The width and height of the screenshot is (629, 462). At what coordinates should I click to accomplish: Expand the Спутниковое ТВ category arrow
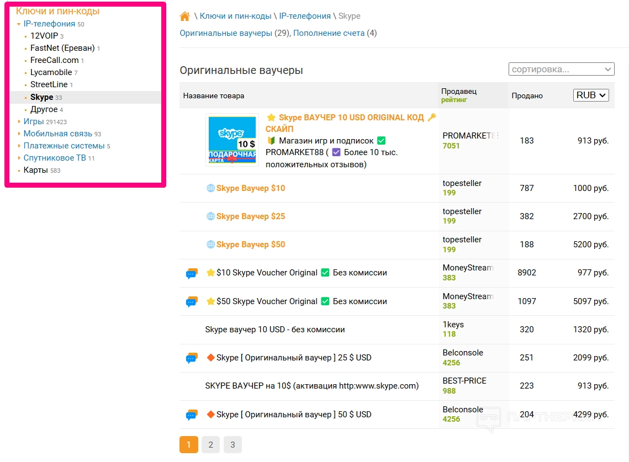click(x=19, y=158)
